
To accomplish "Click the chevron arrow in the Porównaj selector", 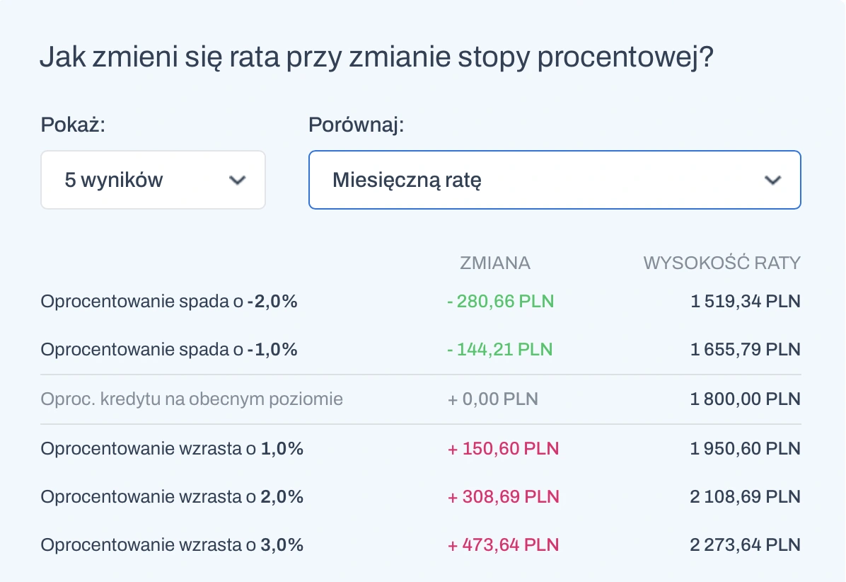I will [x=773, y=181].
